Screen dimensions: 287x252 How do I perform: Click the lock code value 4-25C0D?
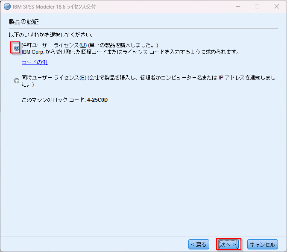[97, 100]
